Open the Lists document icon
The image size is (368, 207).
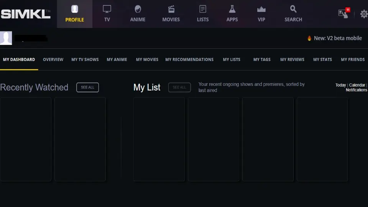tap(203, 9)
